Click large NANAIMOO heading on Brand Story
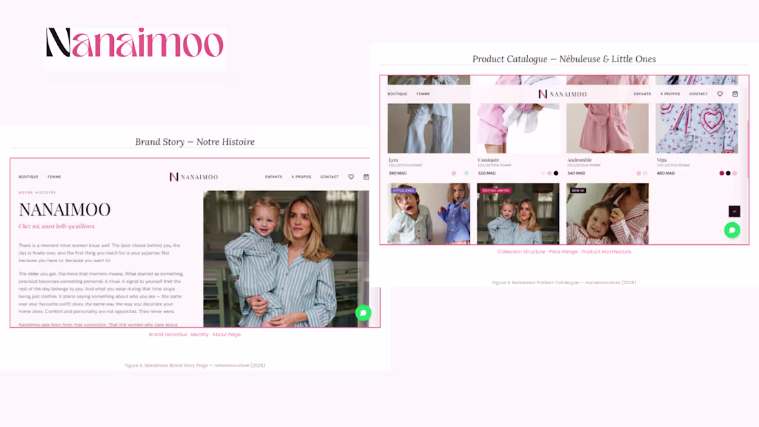The image size is (759, 427). 65,210
